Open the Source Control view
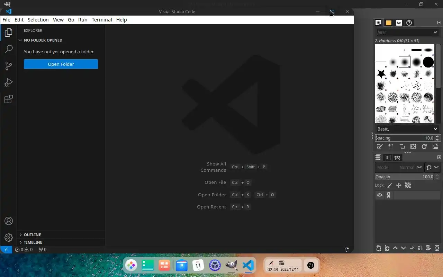443x277 pixels. click(x=9, y=66)
